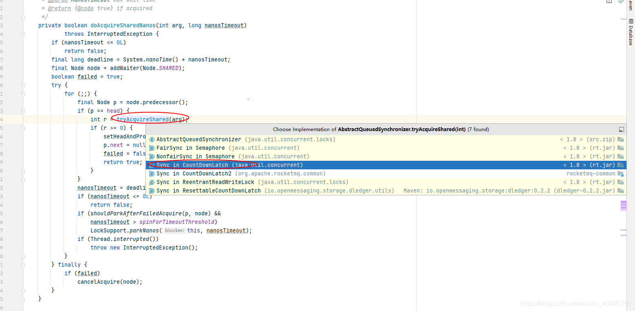
Task: Click the AbstractQueuedSynchronizer class icon
Action: coord(152,140)
